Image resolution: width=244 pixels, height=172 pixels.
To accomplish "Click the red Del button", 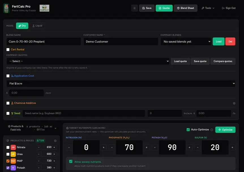I will coord(230,41).
